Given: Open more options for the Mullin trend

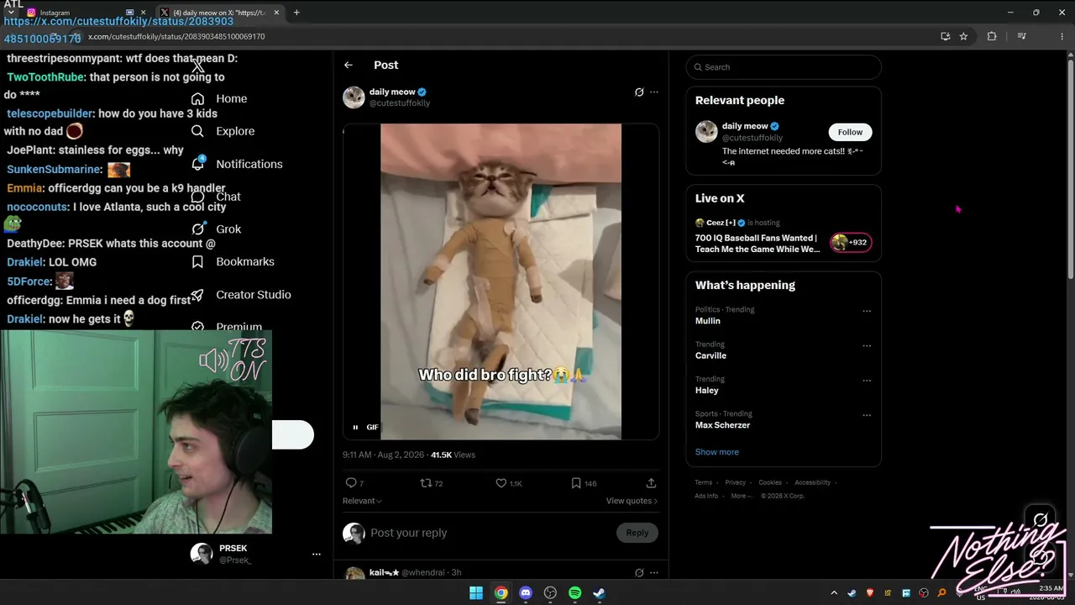Looking at the screenshot, I should [x=867, y=311].
